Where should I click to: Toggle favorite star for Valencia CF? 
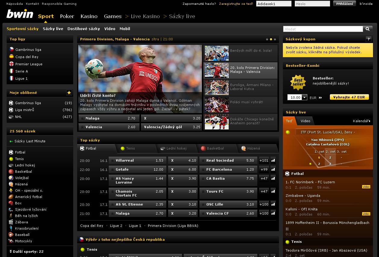(x=203, y=214)
